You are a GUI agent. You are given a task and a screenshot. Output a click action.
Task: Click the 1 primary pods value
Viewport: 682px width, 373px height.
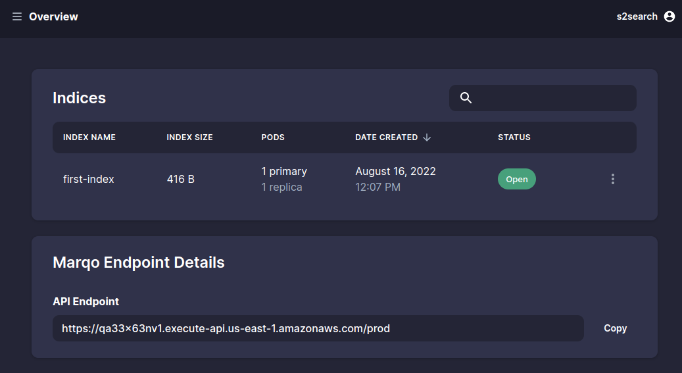point(284,172)
